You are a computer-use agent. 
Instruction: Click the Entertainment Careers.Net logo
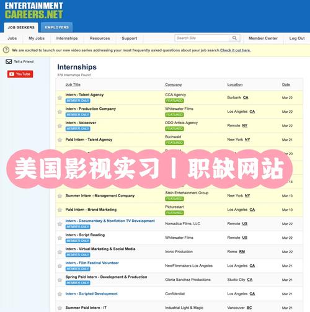pos(33,11)
